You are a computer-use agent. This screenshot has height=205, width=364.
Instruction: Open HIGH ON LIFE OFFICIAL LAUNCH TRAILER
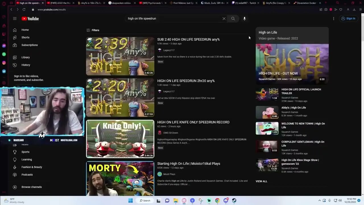coord(301,91)
